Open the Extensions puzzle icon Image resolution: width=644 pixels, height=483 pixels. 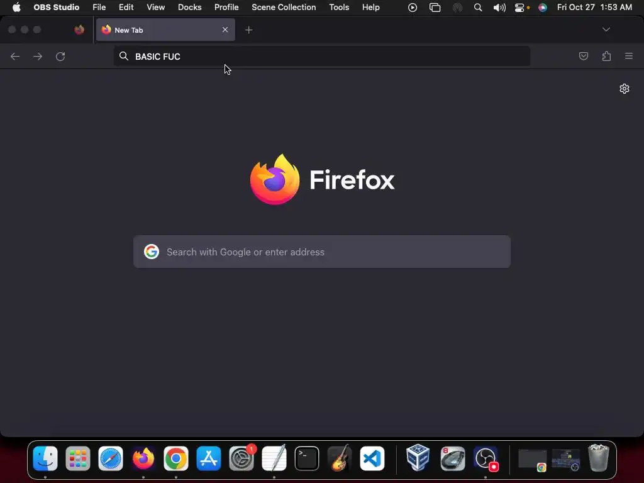(x=606, y=56)
